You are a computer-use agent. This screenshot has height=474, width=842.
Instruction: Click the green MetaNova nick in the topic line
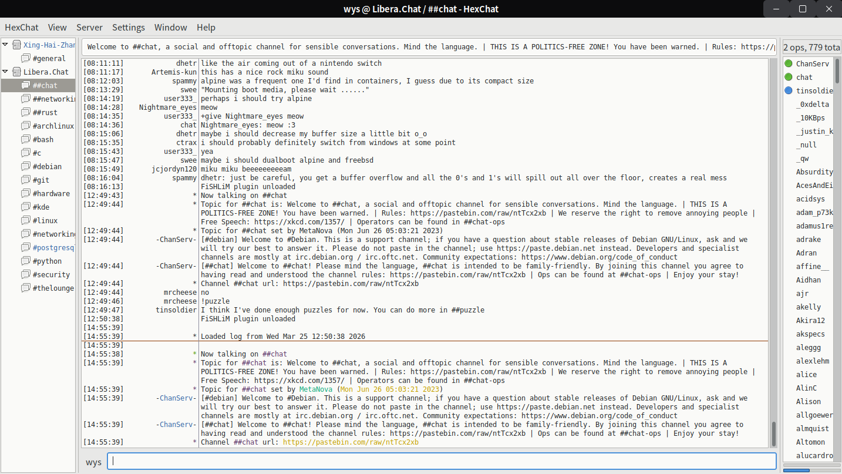[317, 389]
